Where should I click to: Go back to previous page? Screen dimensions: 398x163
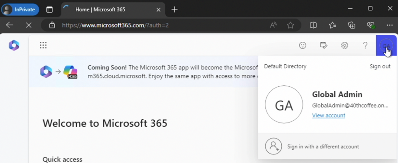click(x=9, y=25)
